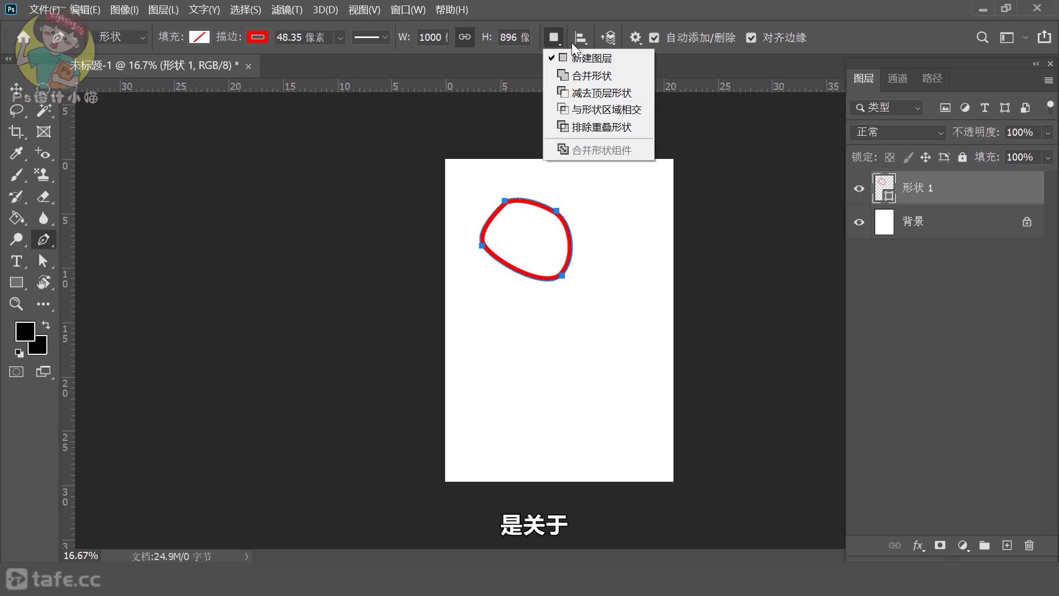Add a layer mask

coord(940,545)
